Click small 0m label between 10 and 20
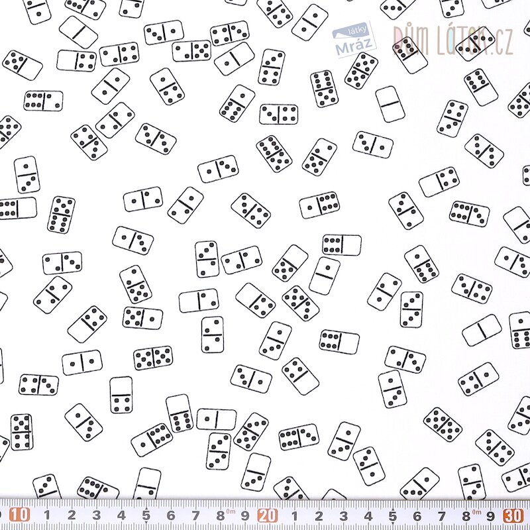530x530 pixels. click(230, 511)
